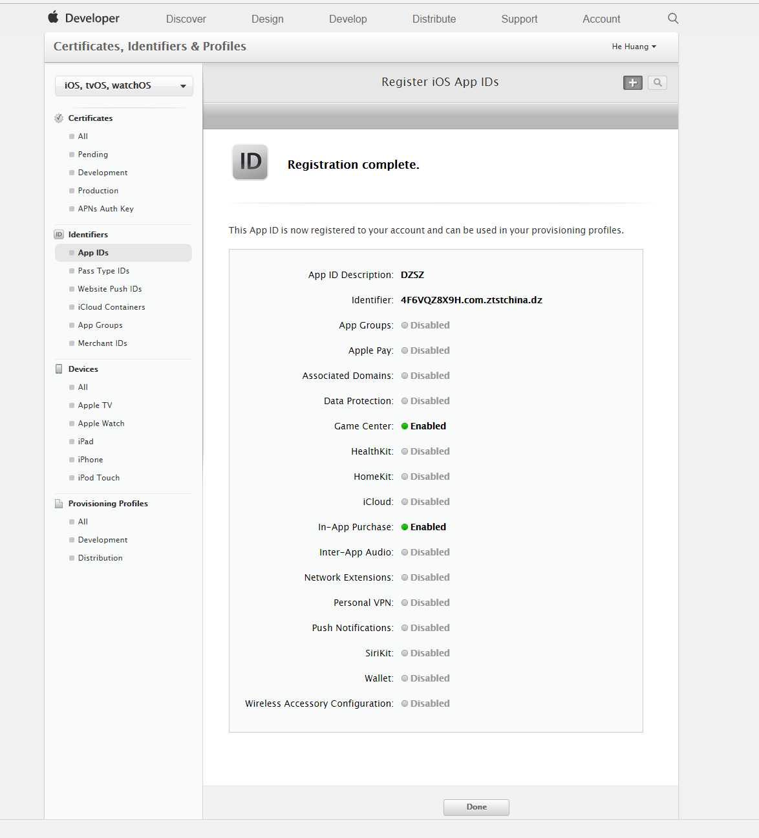Click the Apple Developer logo

click(83, 18)
